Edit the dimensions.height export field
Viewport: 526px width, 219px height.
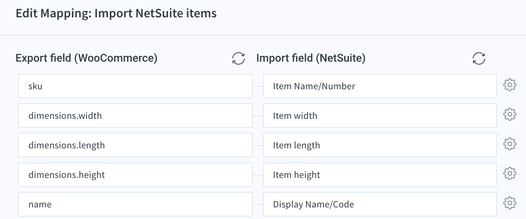click(135, 175)
